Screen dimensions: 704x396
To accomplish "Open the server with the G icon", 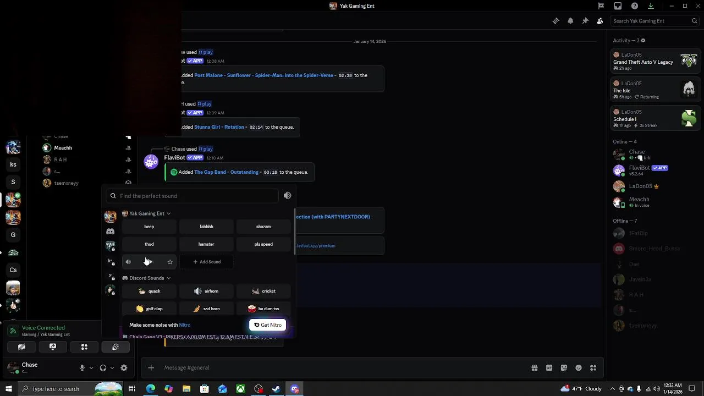I will tap(13, 235).
